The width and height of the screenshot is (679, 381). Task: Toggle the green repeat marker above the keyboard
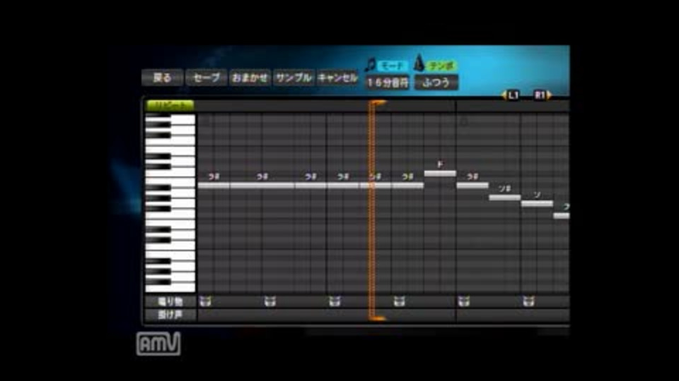click(x=170, y=105)
